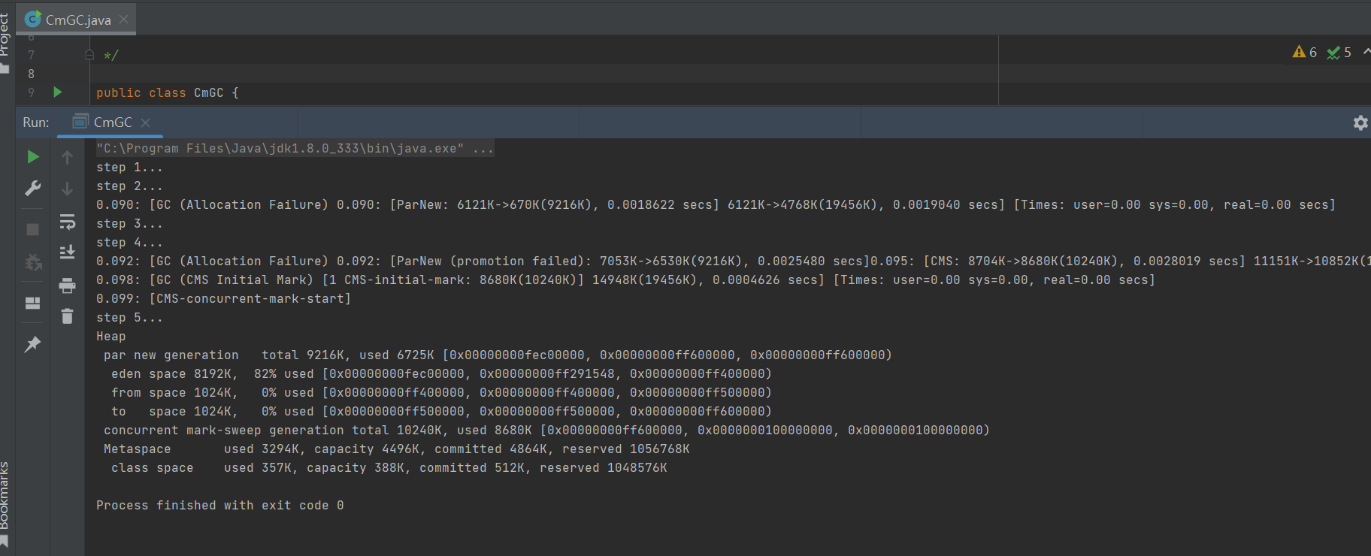Click the 'class space used 357K' line
This screenshot has width=1371, height=556.
[389, 468]
